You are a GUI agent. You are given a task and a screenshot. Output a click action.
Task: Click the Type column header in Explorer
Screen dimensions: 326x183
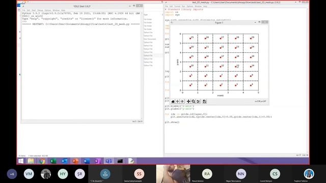146,15
